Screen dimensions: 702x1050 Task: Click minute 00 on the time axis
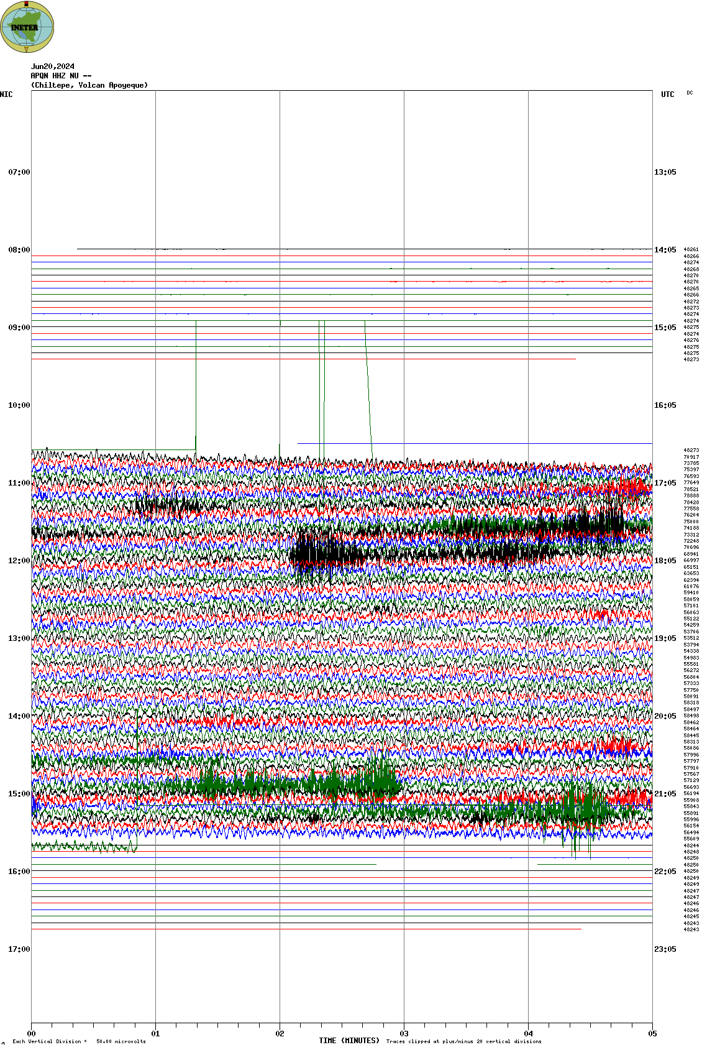point(32,1034)
